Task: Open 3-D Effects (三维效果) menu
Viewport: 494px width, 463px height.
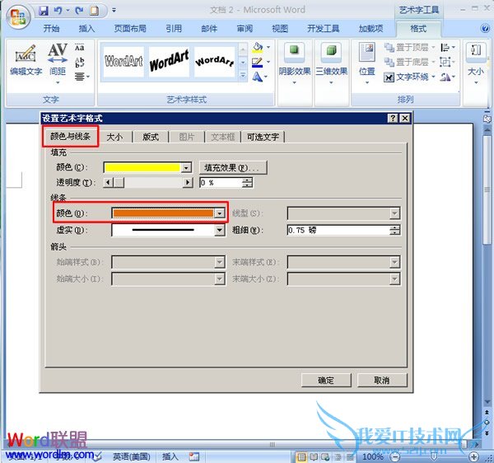Action: coord(331,63)
